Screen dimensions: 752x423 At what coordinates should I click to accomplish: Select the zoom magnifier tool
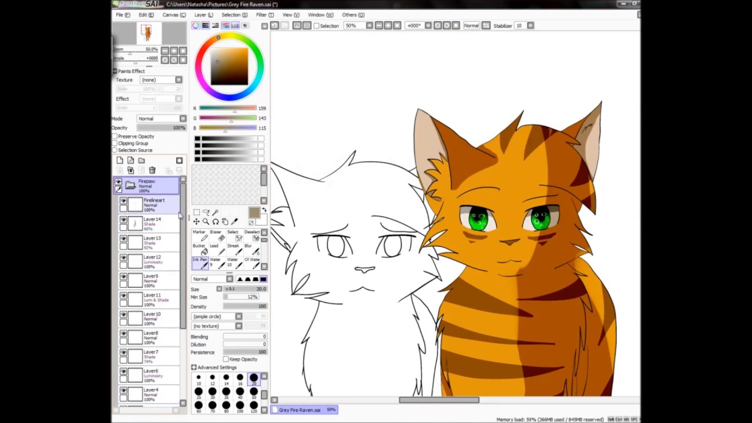point(206,221)
